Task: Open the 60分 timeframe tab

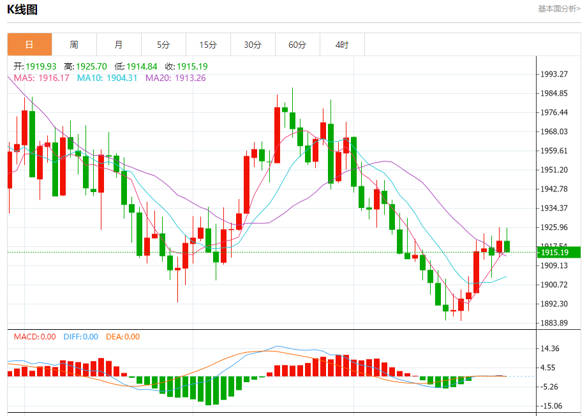Action: [297, 45]
